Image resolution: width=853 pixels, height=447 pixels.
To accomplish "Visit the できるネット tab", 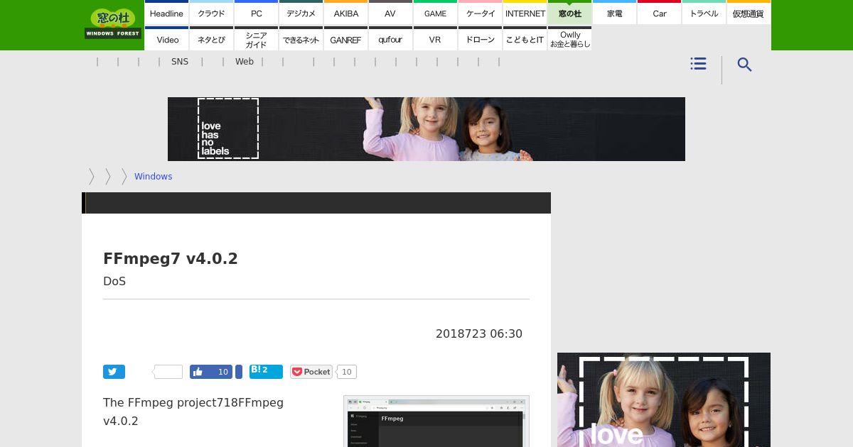I will click(x=301, y=39).
